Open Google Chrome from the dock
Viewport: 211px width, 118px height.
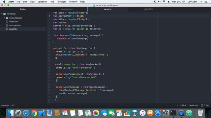(34, 113)
